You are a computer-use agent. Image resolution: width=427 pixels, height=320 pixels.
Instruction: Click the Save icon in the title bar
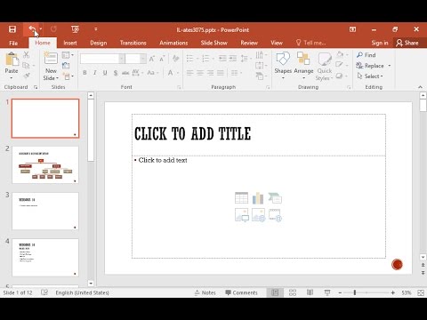coord(12,29)
